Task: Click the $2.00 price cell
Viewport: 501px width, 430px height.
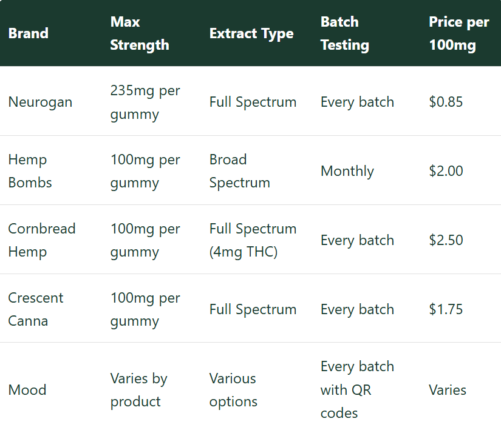Action: (446, 171)
